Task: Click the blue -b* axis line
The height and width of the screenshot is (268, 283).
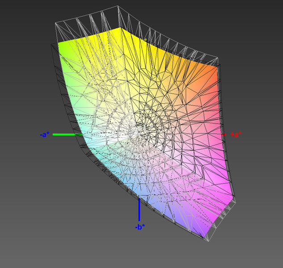Action: [x=139, y=209]
